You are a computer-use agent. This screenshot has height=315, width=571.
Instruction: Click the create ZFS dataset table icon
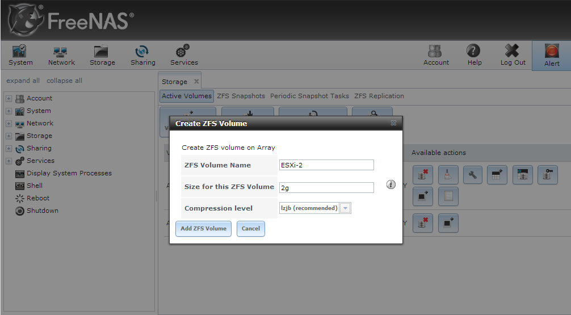coord(497,175)
